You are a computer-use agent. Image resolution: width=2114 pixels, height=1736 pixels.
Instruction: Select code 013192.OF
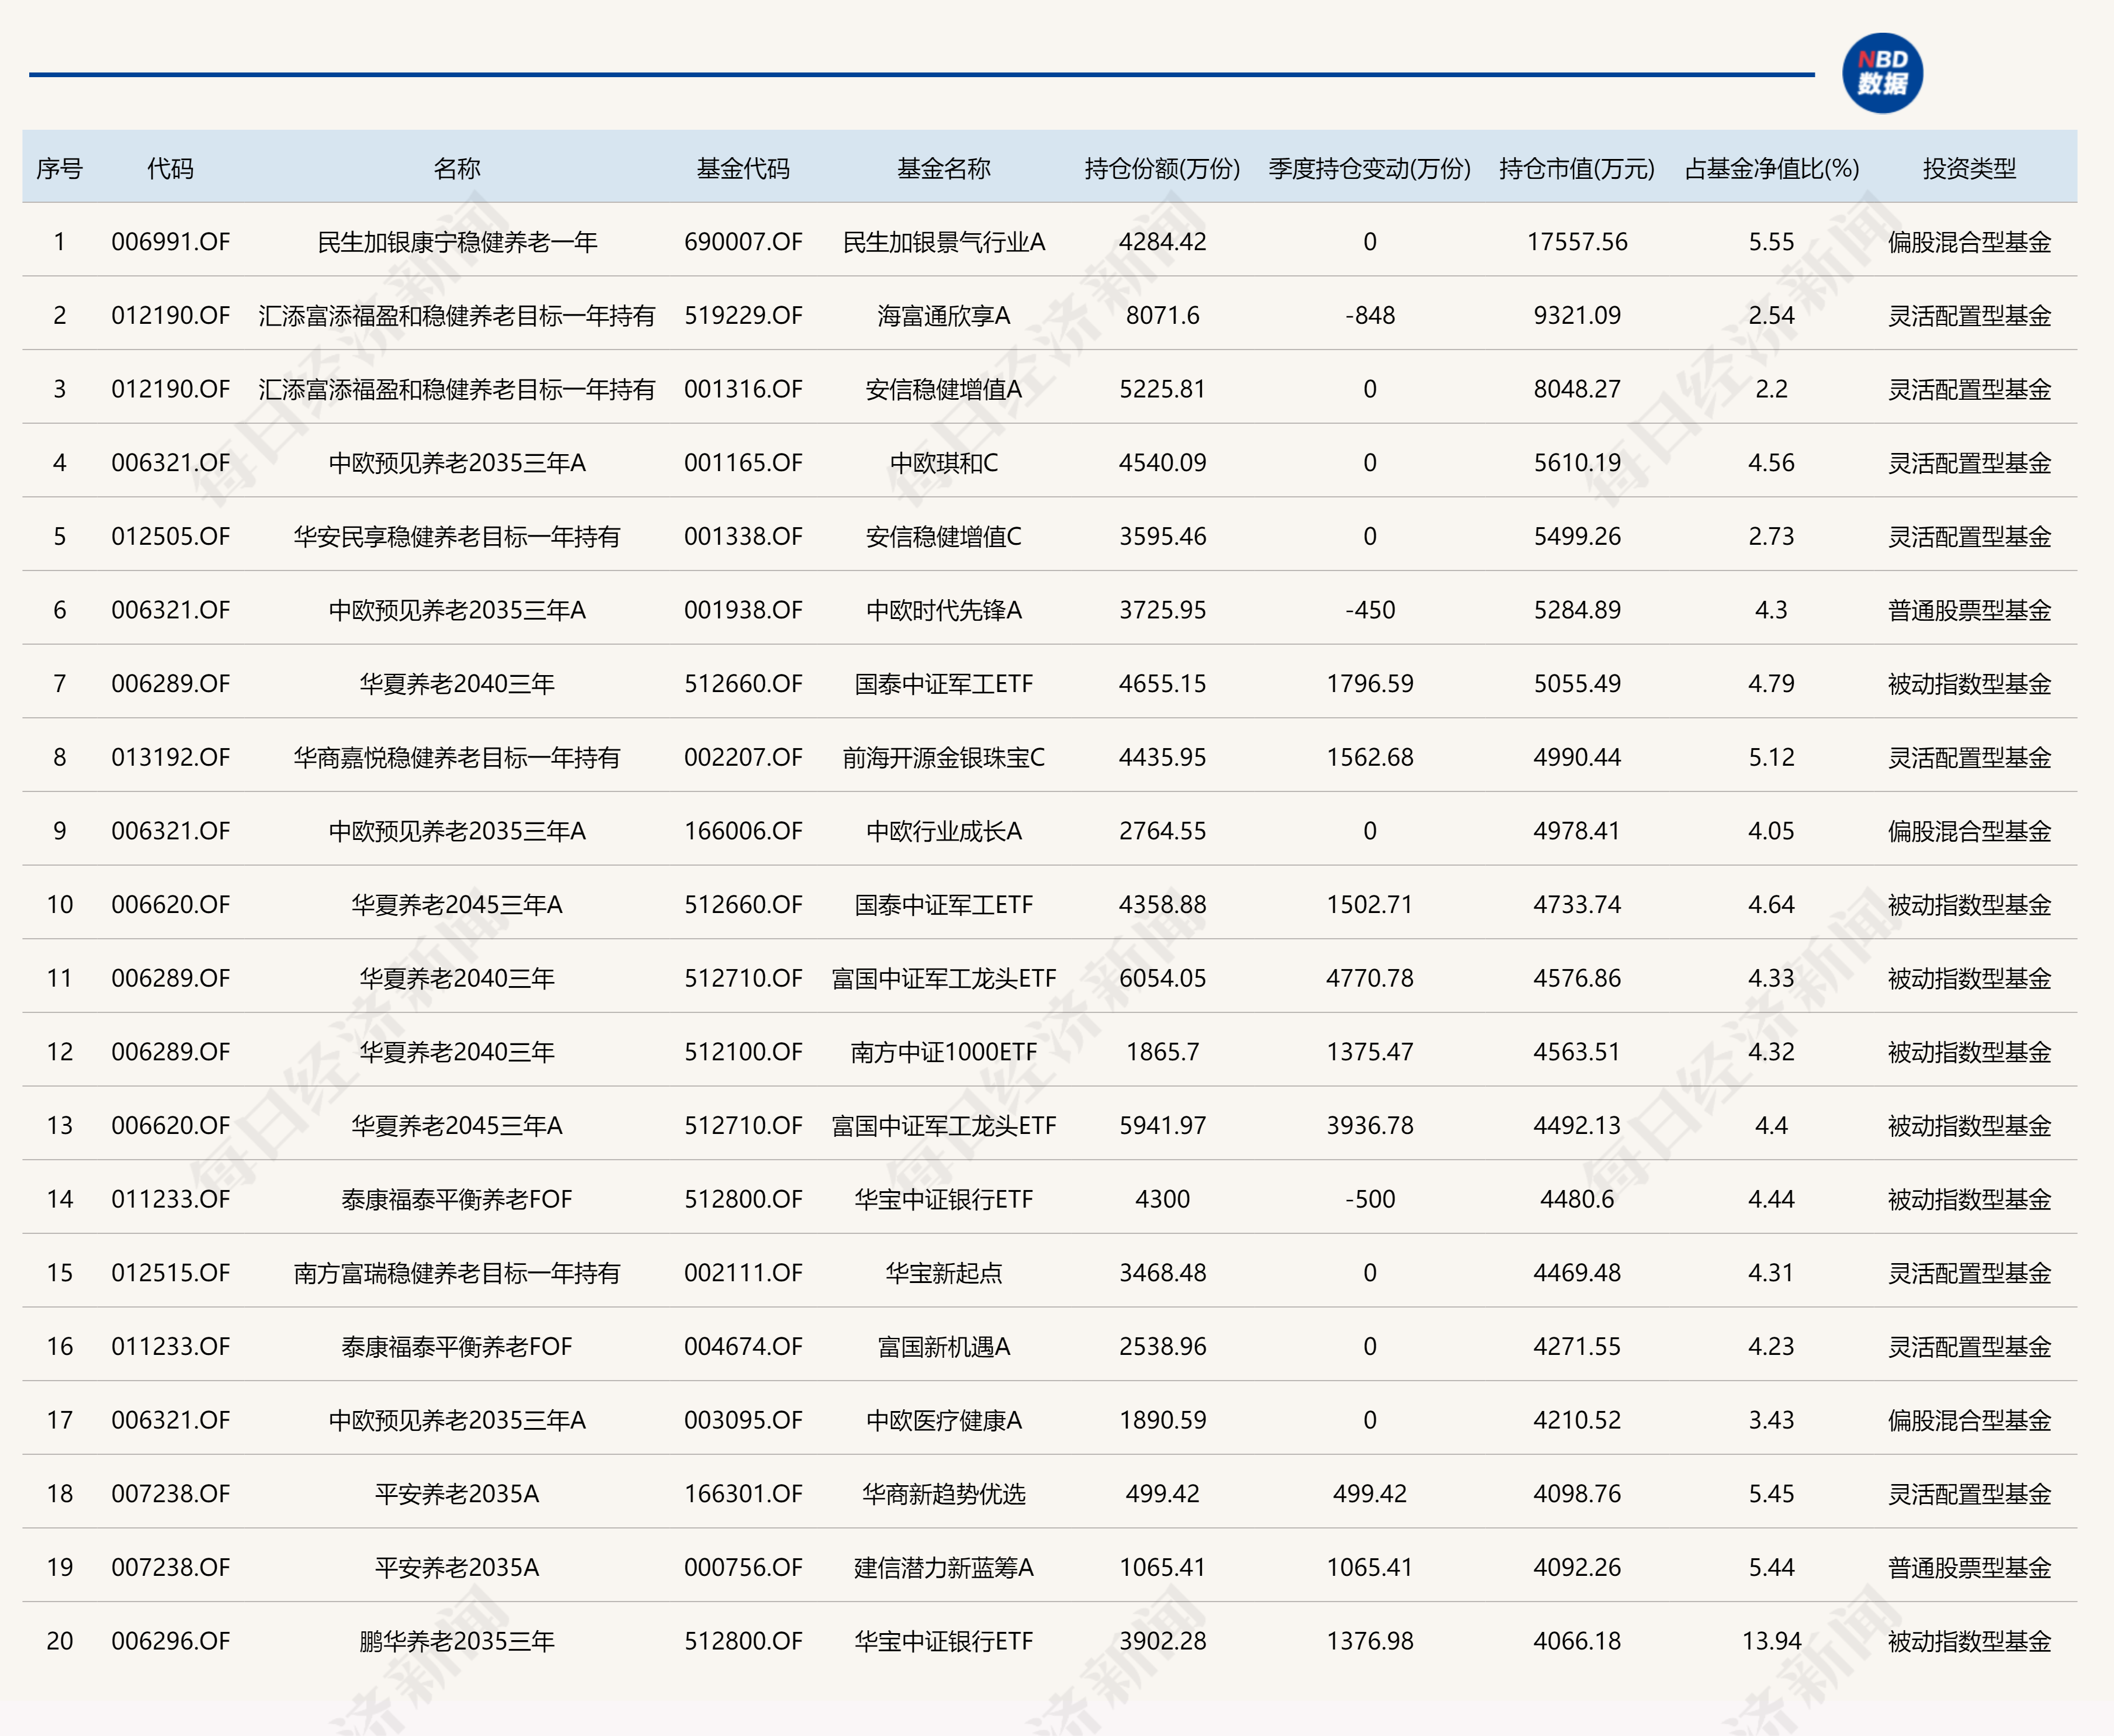pos(170,758)
